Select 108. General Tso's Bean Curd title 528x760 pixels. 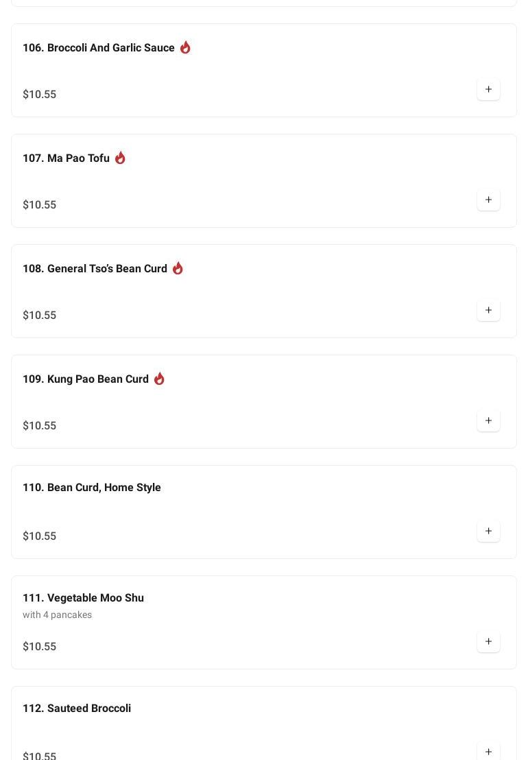click(x=95, y=269)
